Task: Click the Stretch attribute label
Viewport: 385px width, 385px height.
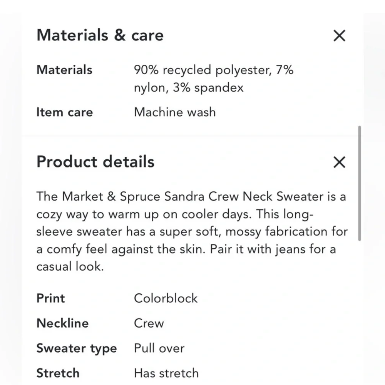Action: click(58, 373)
